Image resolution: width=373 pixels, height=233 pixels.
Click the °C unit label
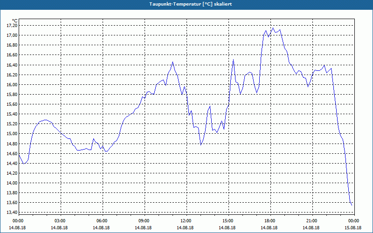[14, 21]
